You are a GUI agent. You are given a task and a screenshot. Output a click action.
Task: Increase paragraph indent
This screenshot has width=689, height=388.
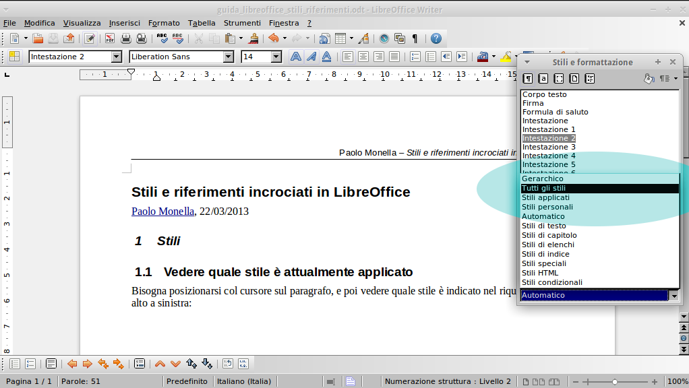tap(461, 57)
